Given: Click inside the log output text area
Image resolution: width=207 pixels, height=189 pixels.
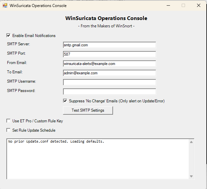Looking at the screenshot, I should coord(98,159).
